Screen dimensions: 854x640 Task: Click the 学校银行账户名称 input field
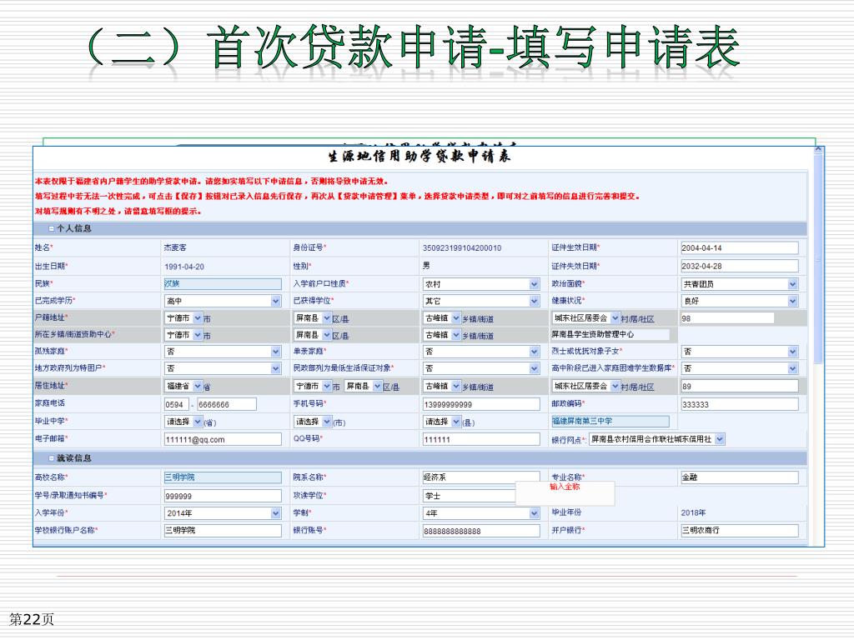pos(223,531)
